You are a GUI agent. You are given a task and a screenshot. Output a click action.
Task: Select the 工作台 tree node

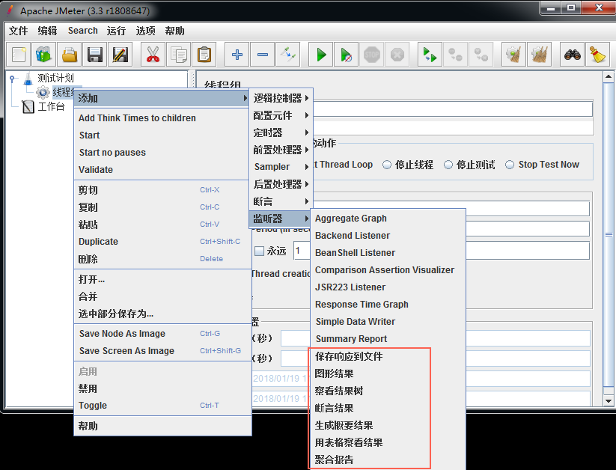[43, 106]
